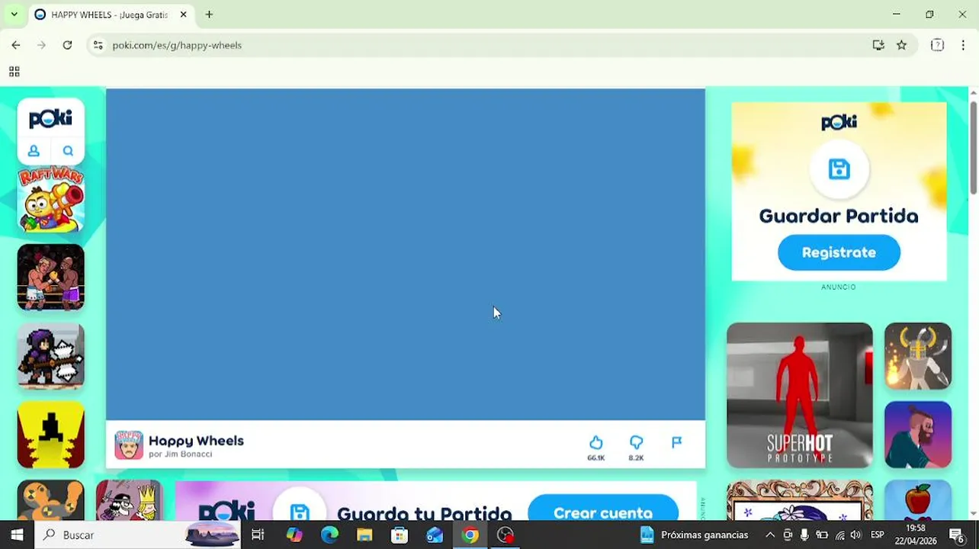Open the Windows Start menu
Screen dimensions: 979x549
(x=17, y=535)
